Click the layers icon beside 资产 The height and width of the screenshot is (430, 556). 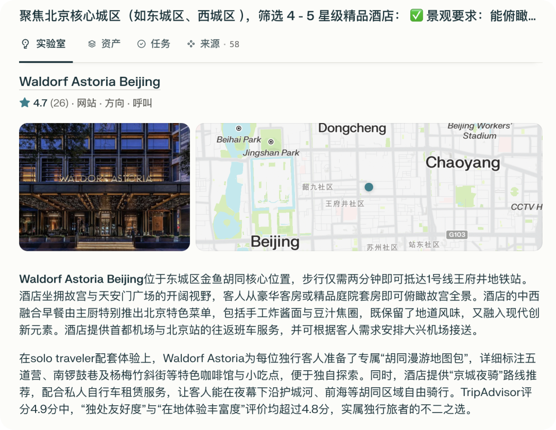pyautogui.click(x=92, y=44)
